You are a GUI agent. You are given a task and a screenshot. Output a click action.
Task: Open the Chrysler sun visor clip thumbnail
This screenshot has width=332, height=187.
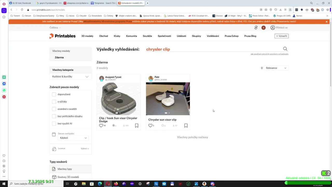(x=168, y=99)
